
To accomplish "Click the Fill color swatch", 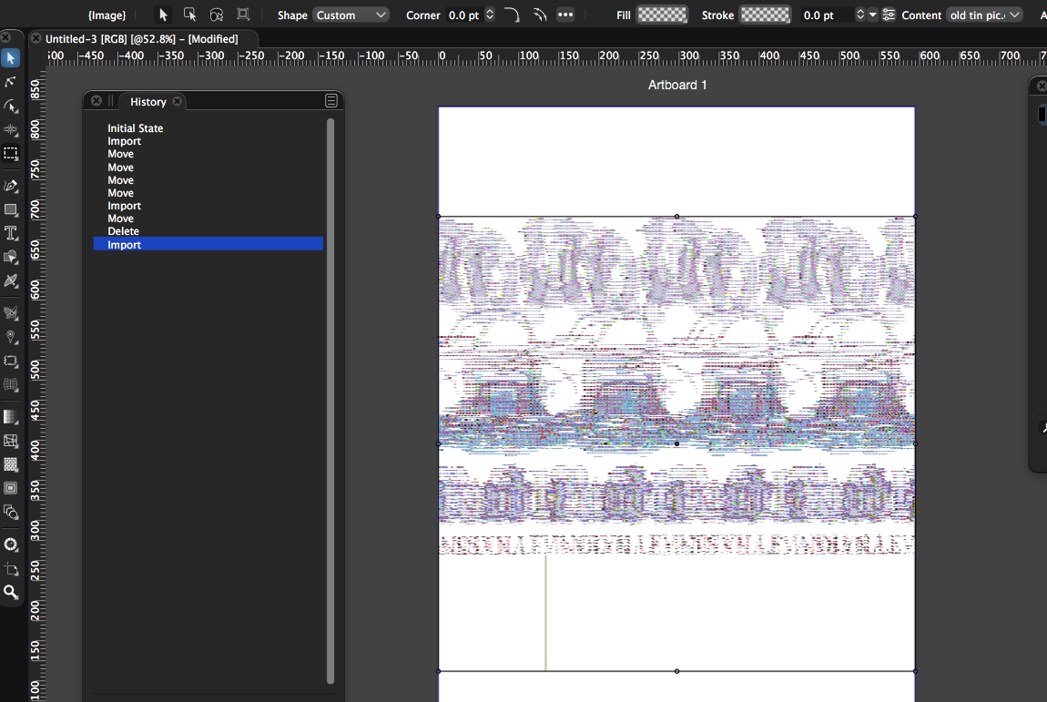I will click(662, 15).
